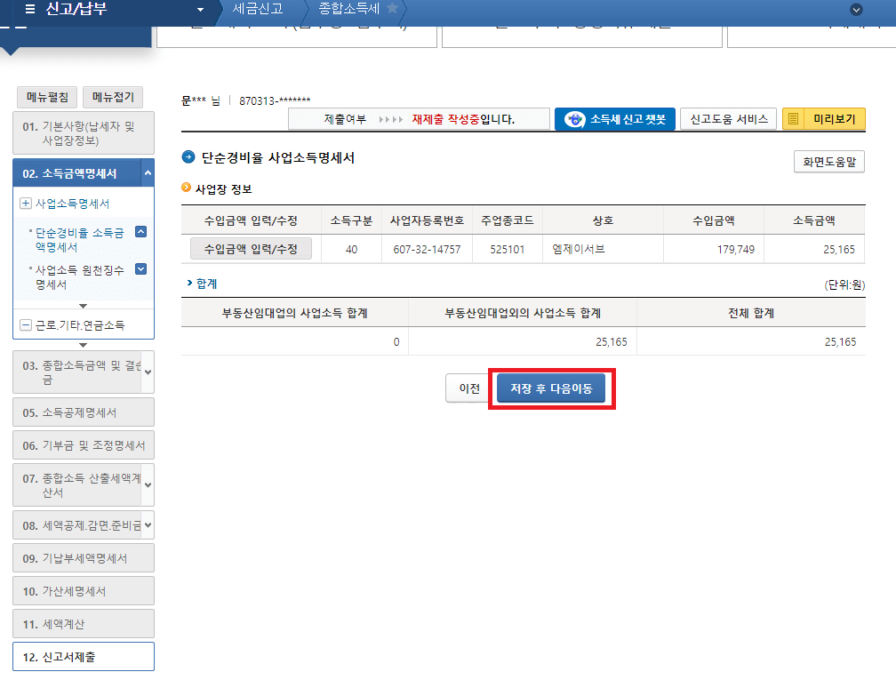The image size is (896, 680).
Task: Open the hamburger menu icon
Action: (30, 9)
